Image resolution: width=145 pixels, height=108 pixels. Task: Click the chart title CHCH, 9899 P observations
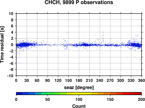click(x=79, y=2)
